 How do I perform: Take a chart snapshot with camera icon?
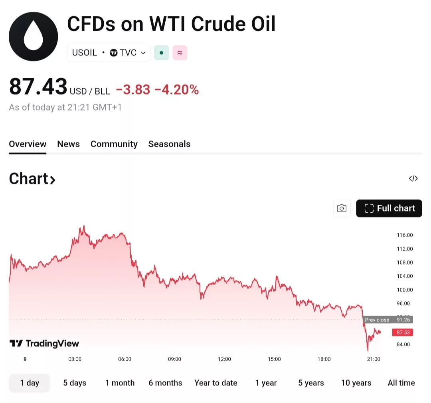coord(342,208)
